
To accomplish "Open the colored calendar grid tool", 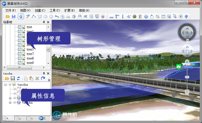I will point(163,16).
